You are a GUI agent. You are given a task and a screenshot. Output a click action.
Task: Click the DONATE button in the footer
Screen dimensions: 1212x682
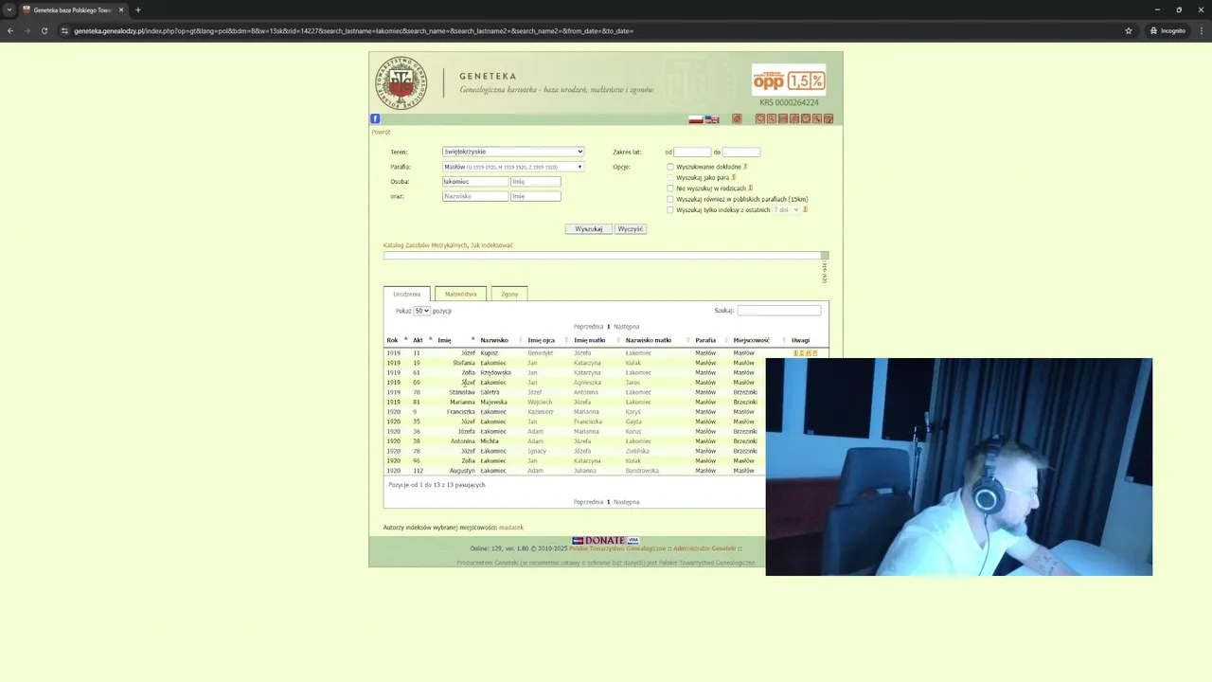[605, 540]
